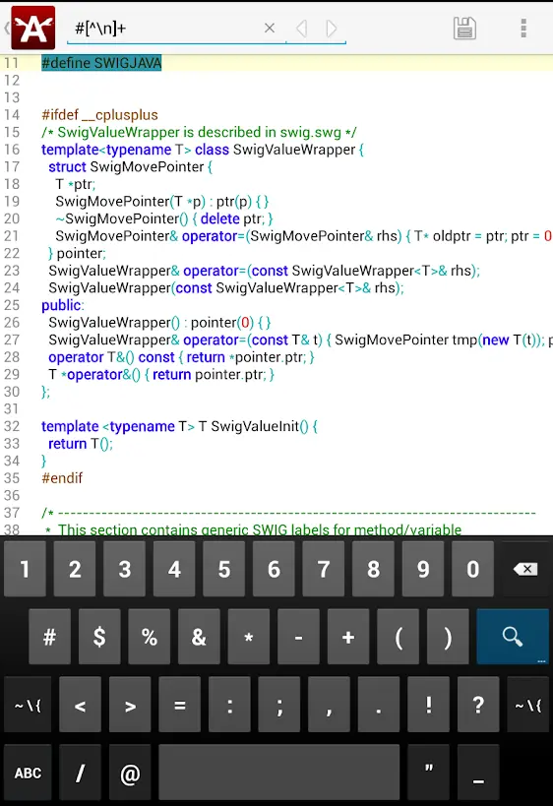Viewport: 553px width, 806px height.
Task: Tap the 5 key
Action: [224, 569]
